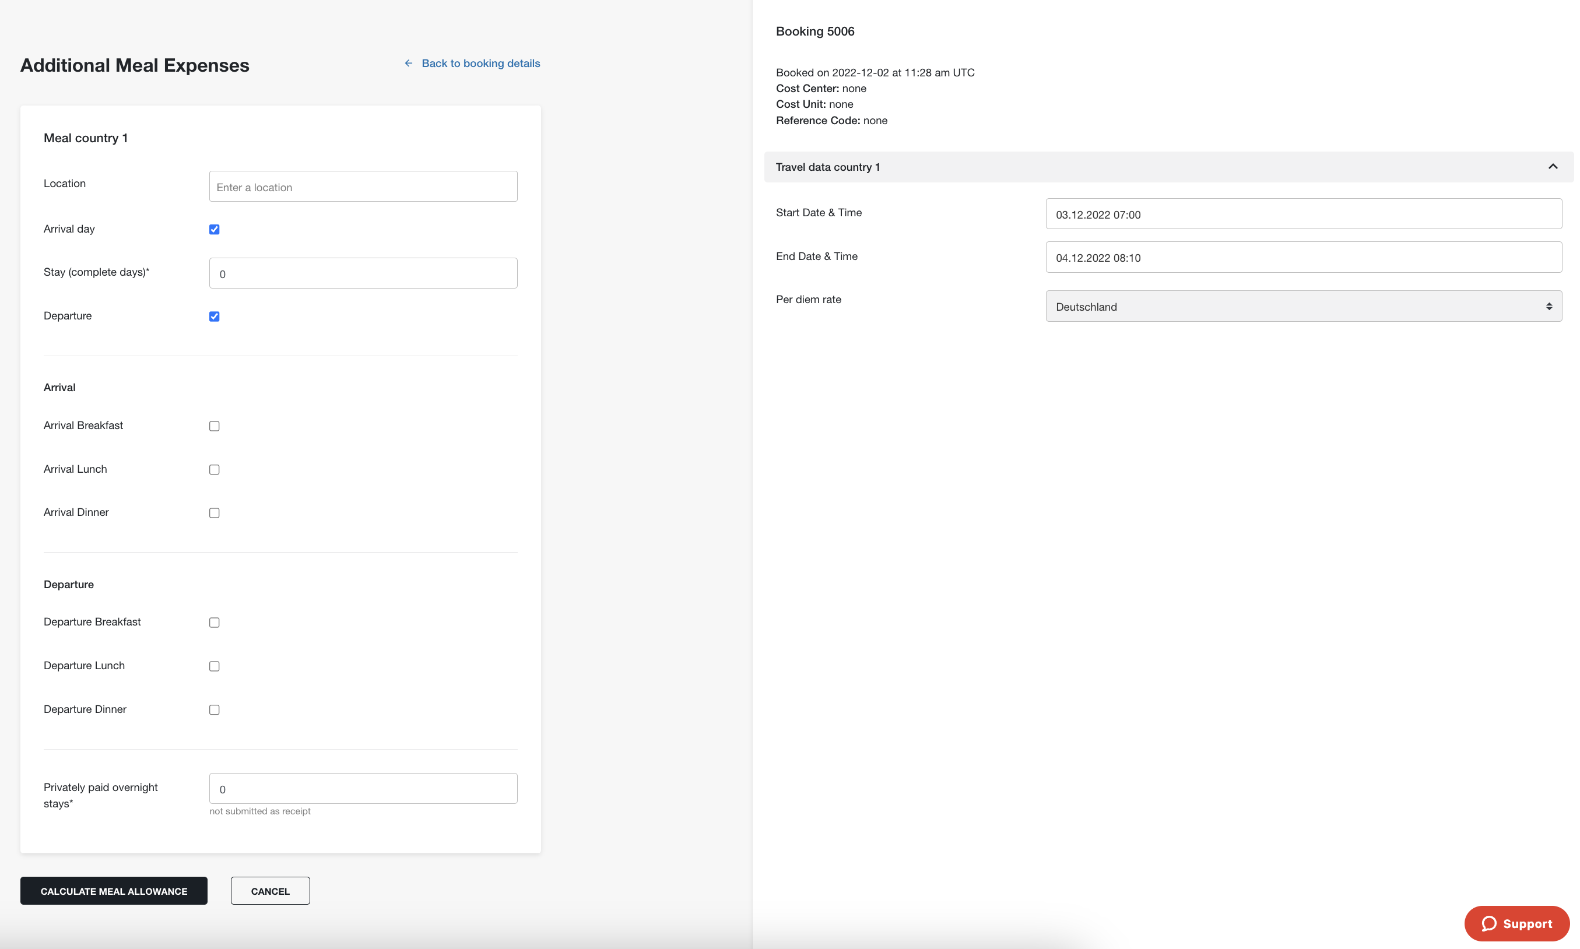
Task: Click the checkbox icon next to Arrival day
Action: point(215,229)
